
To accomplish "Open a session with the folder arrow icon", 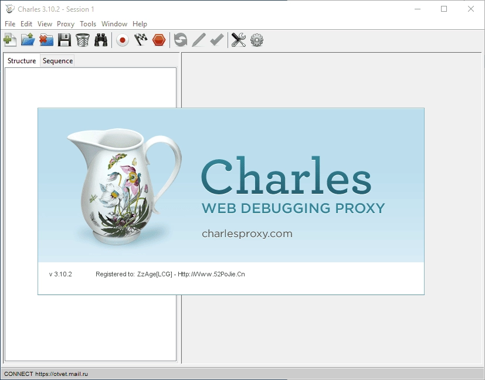I will pyautogui.click(x=28, y=40).
